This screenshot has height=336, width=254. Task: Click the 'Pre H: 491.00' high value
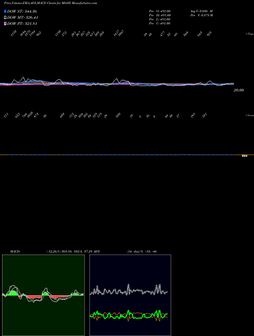point(160,15)
